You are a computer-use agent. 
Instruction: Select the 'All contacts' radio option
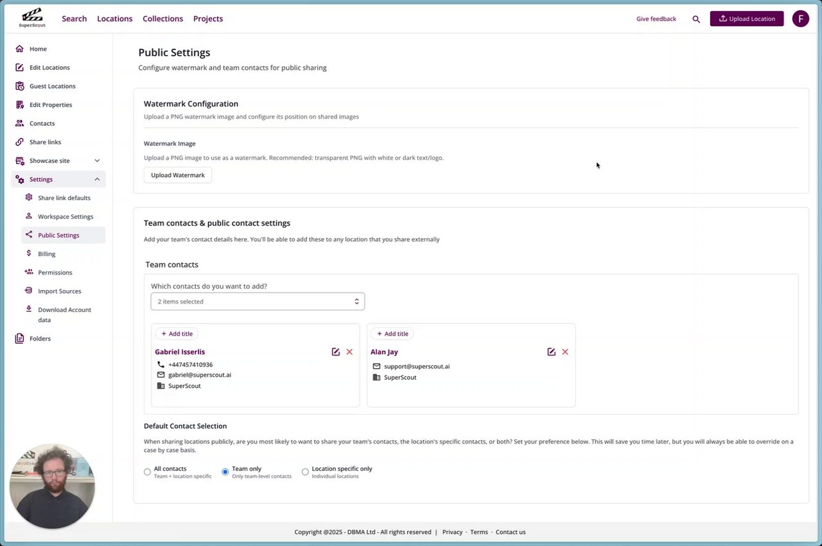click(147, 472)
